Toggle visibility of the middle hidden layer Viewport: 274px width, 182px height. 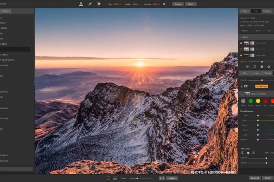(x=241, y=49)
